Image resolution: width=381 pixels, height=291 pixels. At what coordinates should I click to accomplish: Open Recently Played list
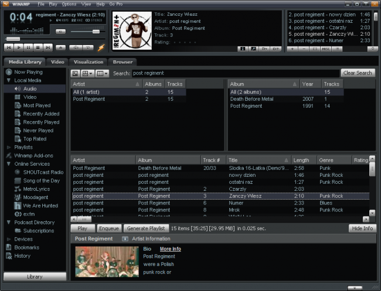point(41,122)
